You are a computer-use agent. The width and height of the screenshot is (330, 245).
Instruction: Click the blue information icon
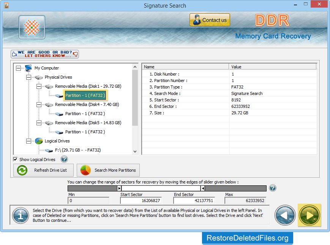(x=21, y=215)
